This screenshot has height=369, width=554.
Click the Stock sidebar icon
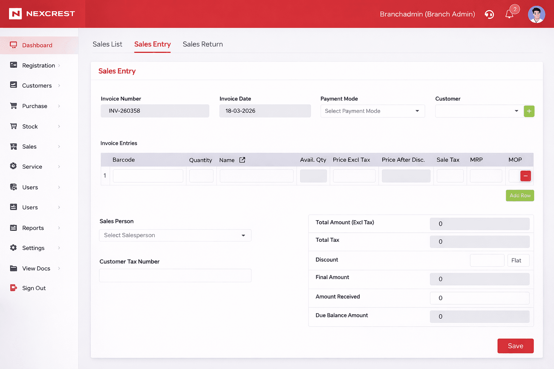pyautogui.click(x=13, y=126)
